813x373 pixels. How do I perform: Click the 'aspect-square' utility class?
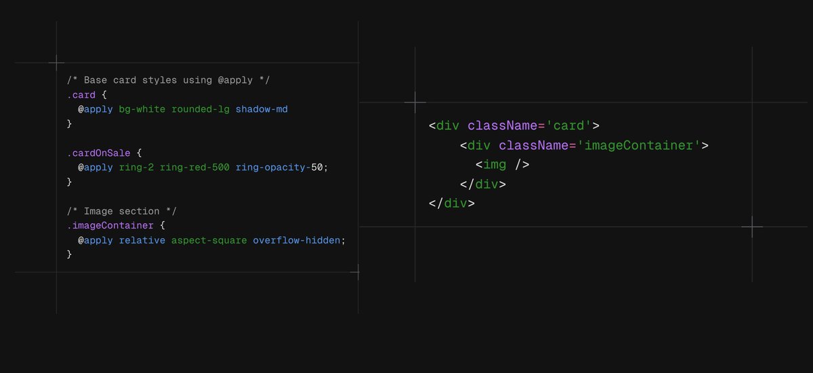(x=209, y=240)
